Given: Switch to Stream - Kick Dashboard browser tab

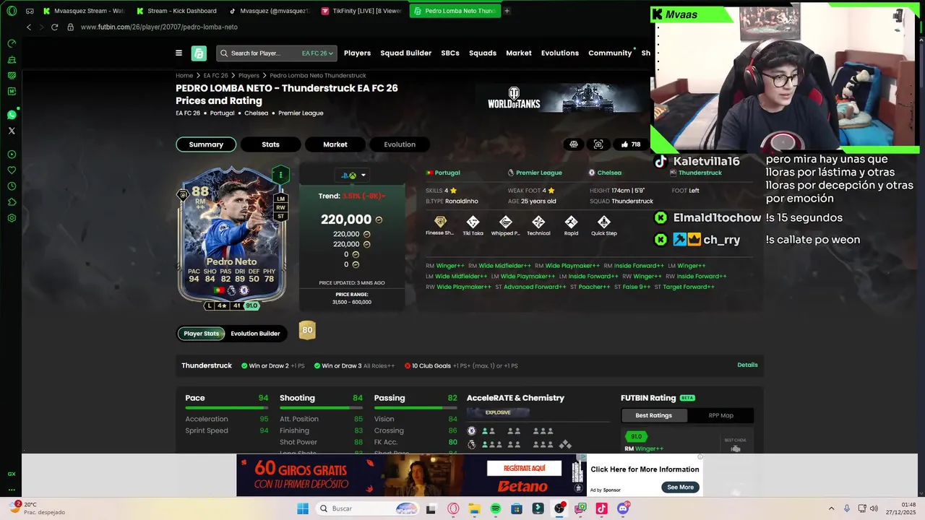Looking at the screenshot, I should (x=177, y=11).
